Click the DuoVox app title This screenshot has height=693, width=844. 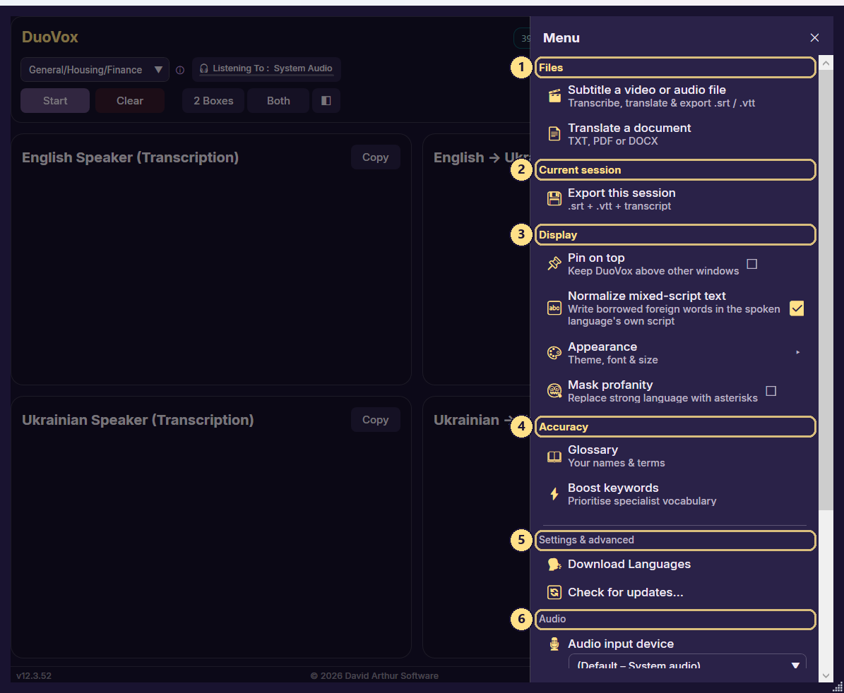pos(50,37)
